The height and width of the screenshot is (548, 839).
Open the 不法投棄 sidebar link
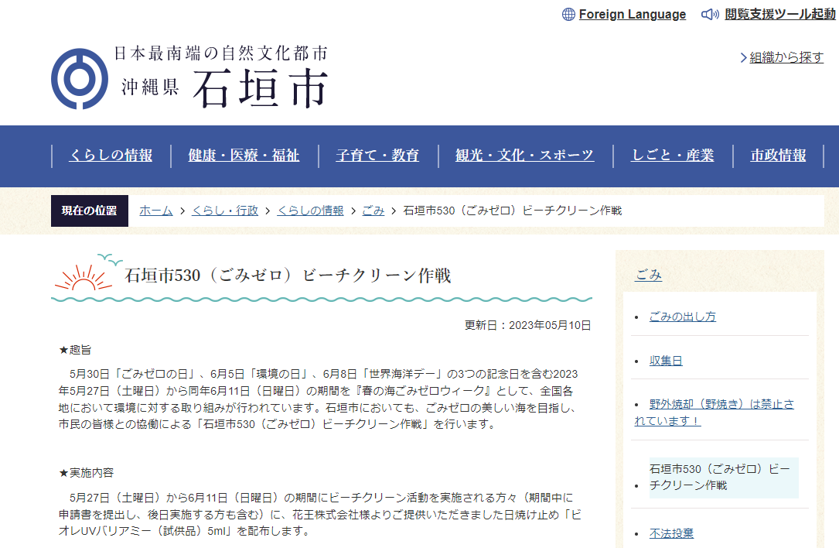671,533
